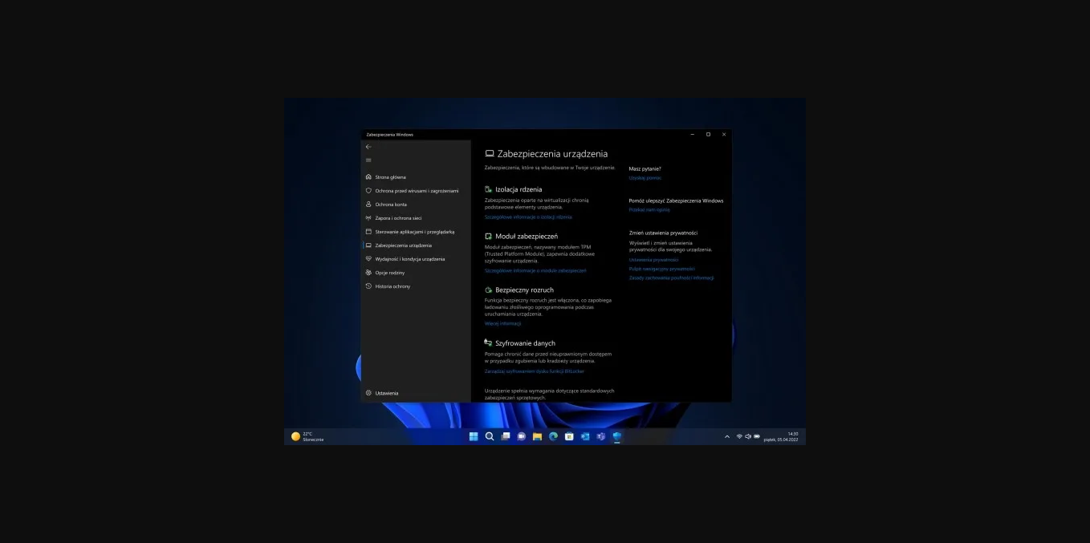
Task: Click Szczegółowe informacje o module zabezpieczeń link
Action: [x=535, y=271]
